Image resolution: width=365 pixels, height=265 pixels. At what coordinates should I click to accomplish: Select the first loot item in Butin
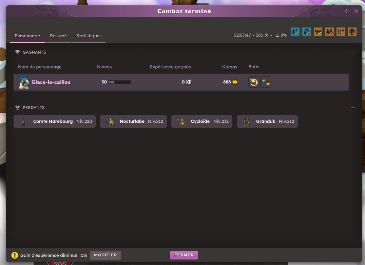[x=254, y=82]
